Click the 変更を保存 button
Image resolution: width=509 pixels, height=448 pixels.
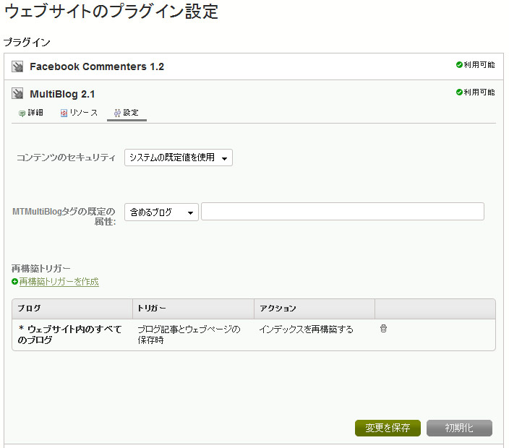[x=388, y=428]
